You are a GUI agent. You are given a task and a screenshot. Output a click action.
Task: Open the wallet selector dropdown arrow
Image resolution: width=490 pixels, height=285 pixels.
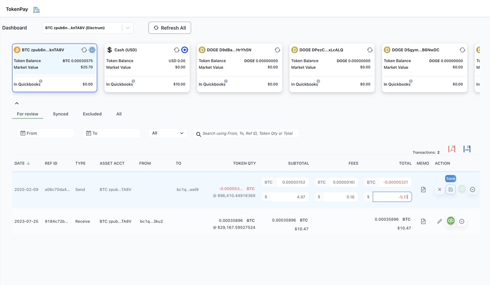[x=128, y=28]
